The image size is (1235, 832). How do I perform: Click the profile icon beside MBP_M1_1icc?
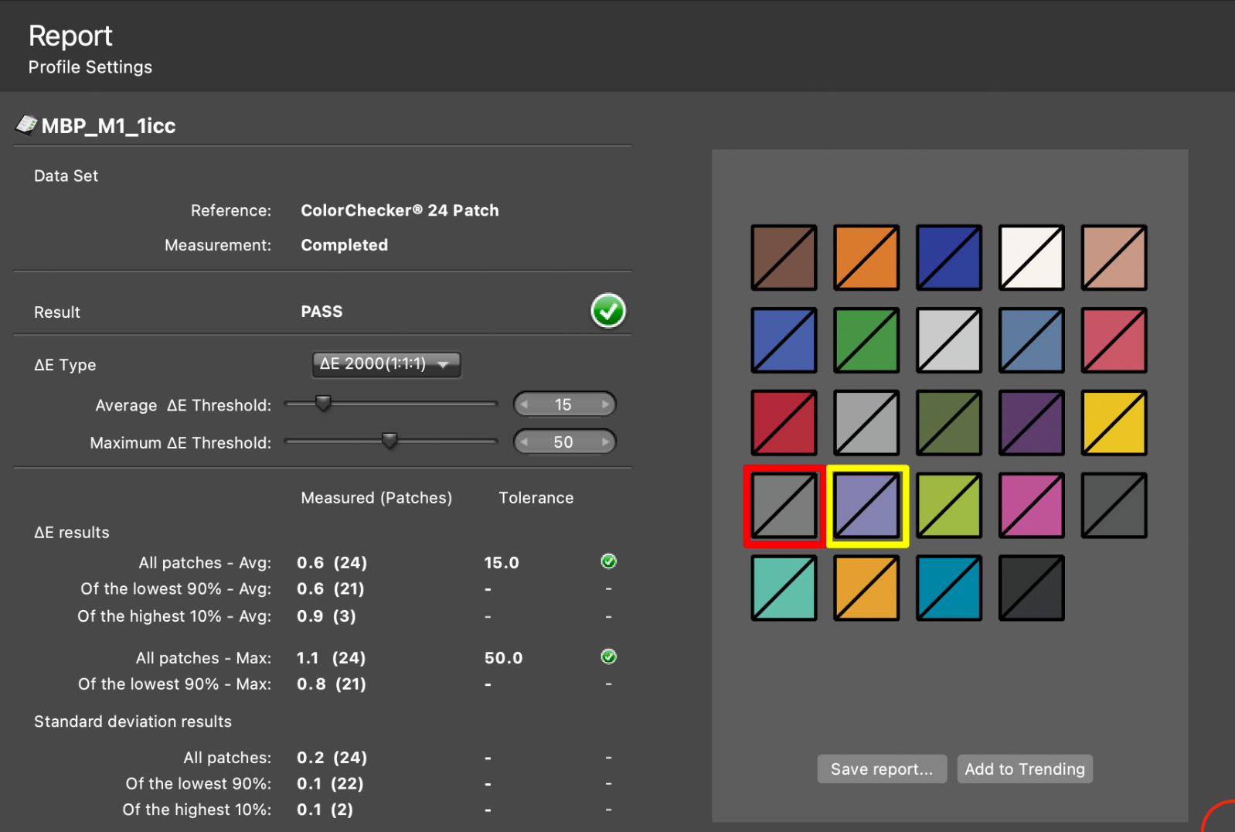coord(26,125)
